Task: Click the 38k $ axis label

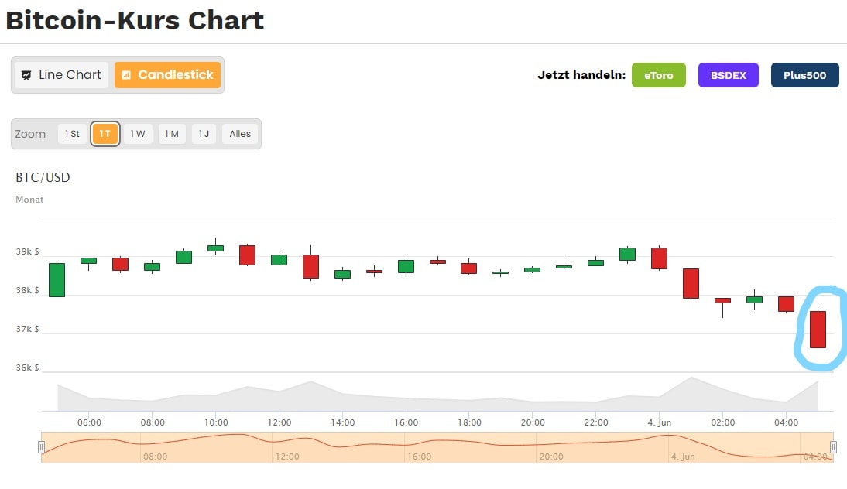Action: tap(27, 290)
